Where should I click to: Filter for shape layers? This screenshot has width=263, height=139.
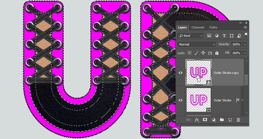point(231,36)
